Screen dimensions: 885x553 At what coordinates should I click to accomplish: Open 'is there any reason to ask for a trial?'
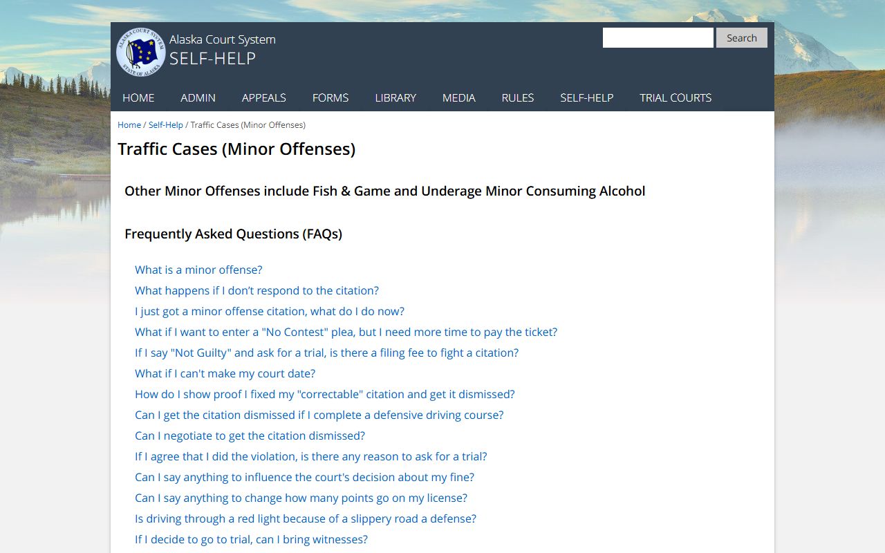(311, 456)
